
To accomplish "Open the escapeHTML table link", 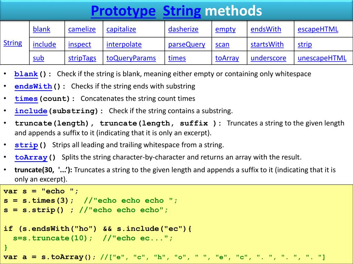I will pyautogui.click(x=318, y=29).
